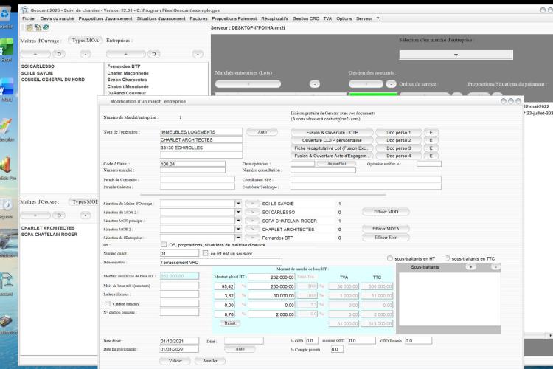Enable OS, propositions, situations de maîtrise d'oeuvre checkbox

(x=164, y=244)
